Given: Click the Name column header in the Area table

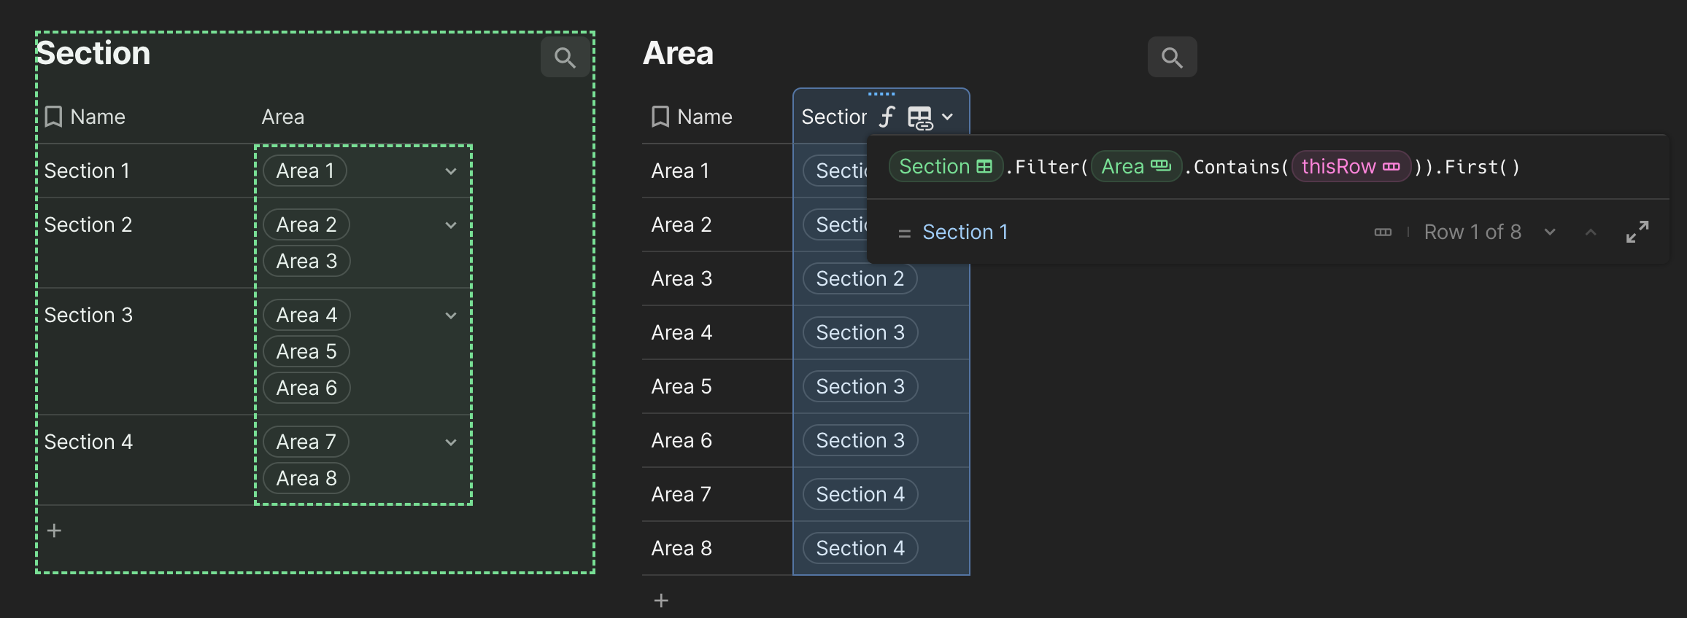Looking at the screenshot, I should tap(704, 117).
